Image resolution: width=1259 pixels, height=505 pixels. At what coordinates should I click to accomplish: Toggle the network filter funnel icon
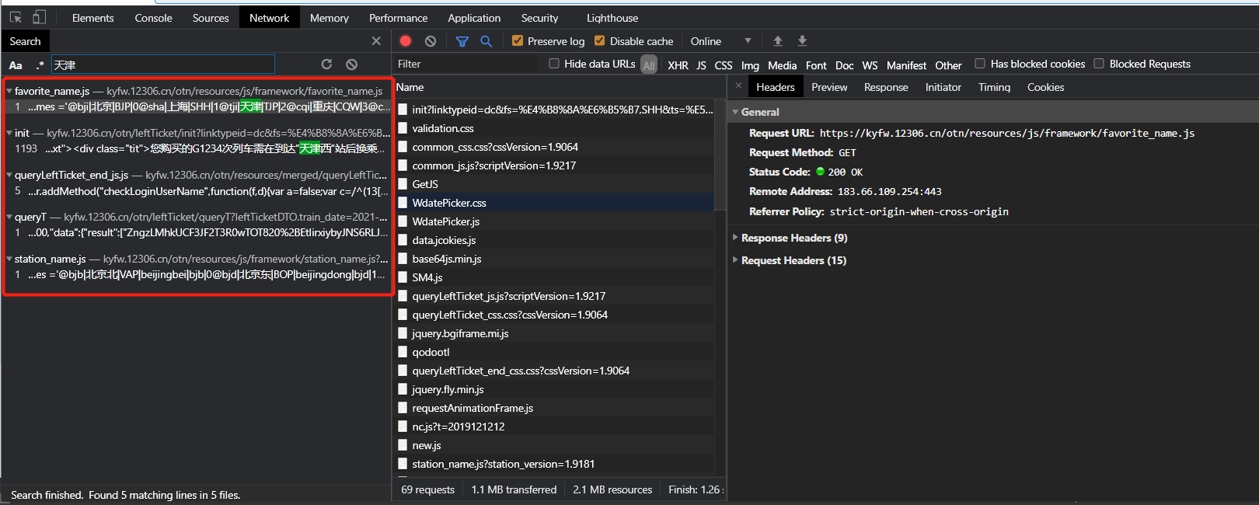pos(462,41)
